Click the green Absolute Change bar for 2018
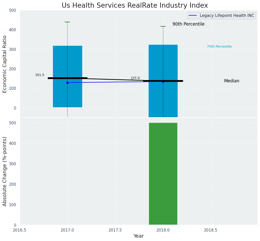The height and width of the screenshot is (241, 260). point(163,174)
